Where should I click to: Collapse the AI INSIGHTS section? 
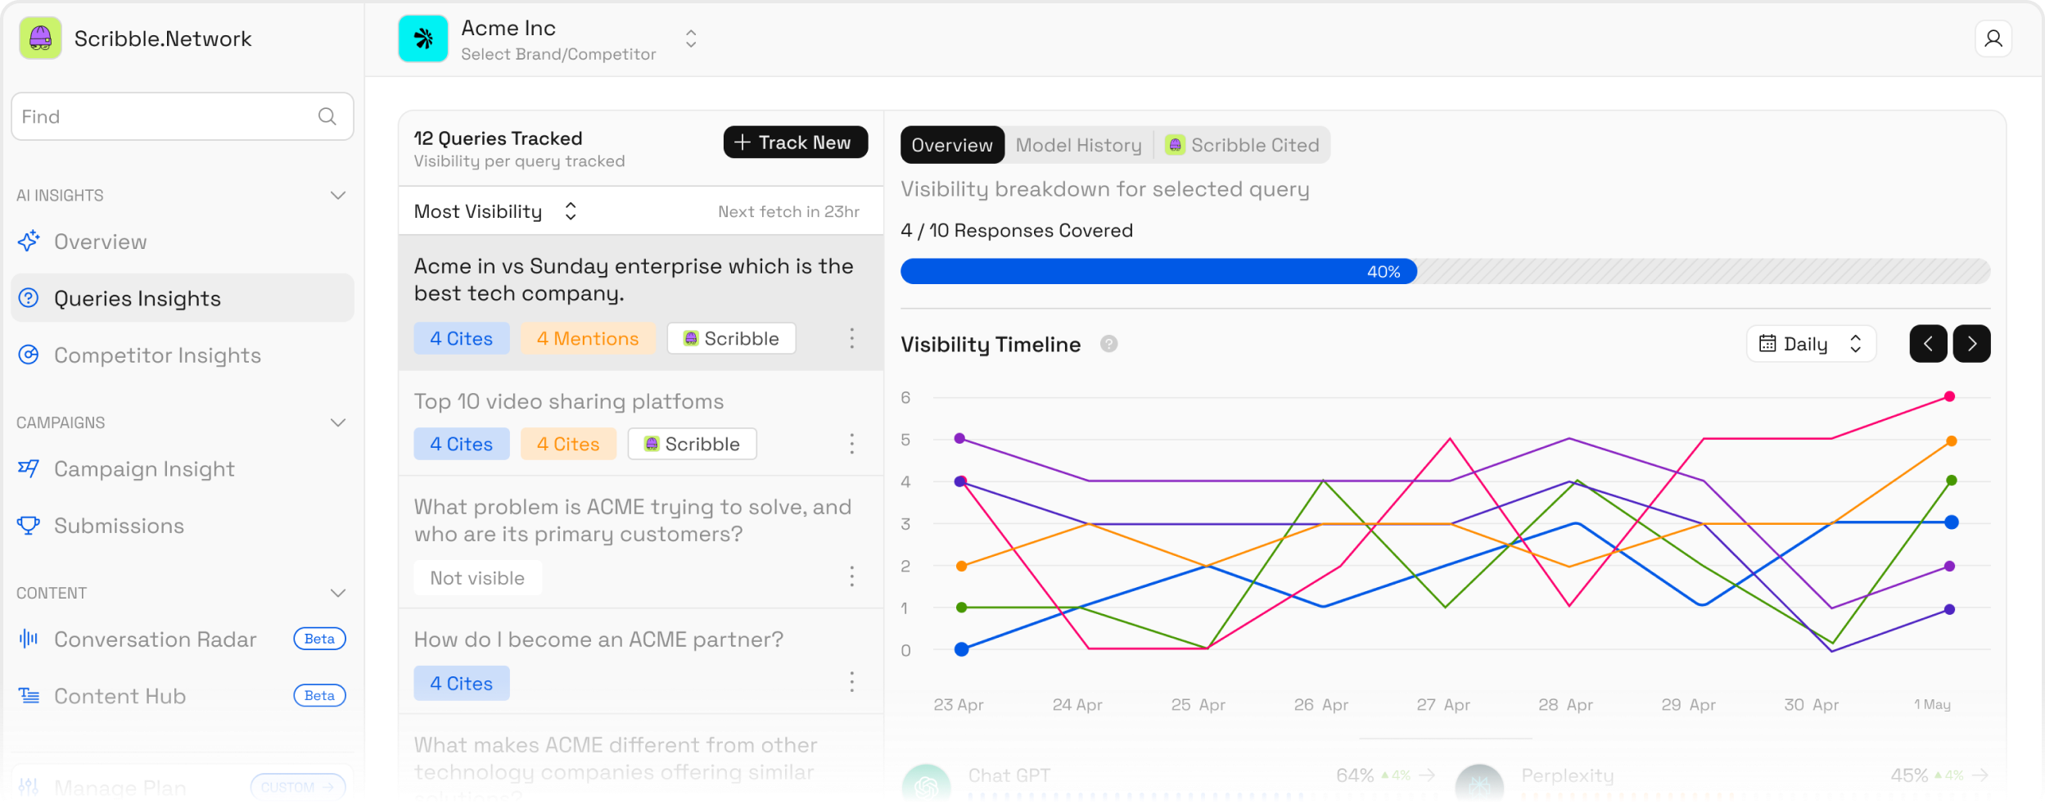pos(337,195)
